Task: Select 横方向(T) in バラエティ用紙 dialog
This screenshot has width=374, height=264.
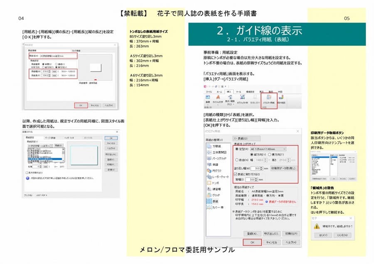Action: click(x=270, y=154)
